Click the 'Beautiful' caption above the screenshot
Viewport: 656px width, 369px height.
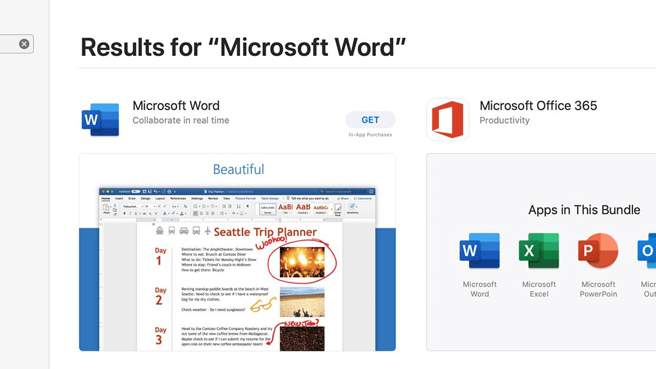238,169
